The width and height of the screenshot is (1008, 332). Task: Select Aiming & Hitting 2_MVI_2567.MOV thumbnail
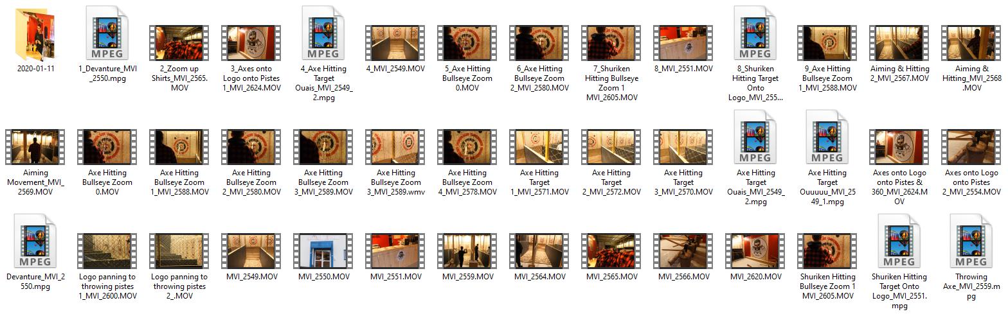coord(899,43)
